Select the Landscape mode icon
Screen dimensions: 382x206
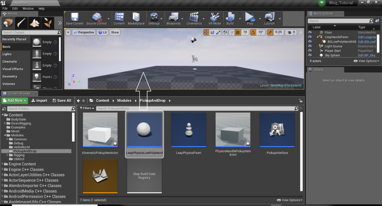tap(35, 22)
